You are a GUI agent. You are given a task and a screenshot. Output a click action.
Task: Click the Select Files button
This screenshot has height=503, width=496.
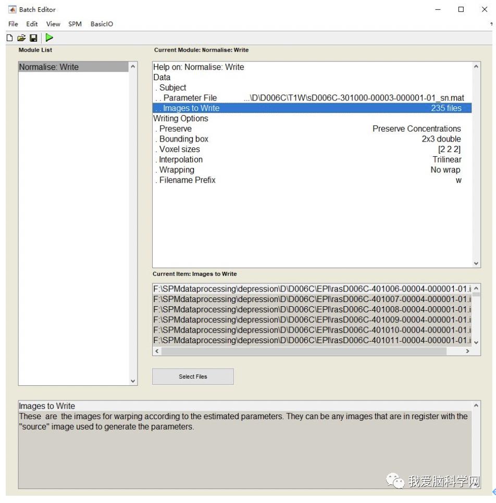193,376
